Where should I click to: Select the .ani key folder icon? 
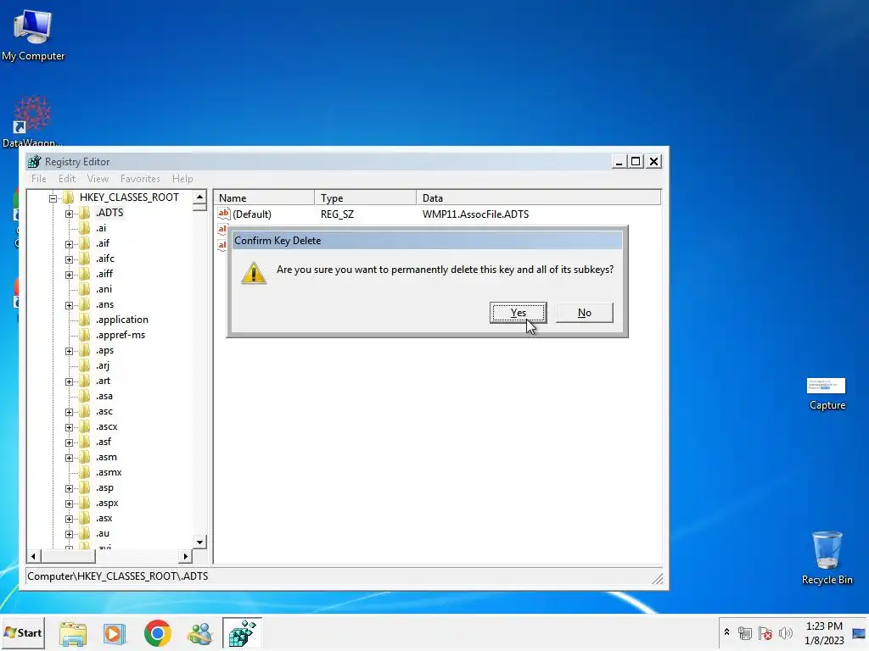[85, 289]
